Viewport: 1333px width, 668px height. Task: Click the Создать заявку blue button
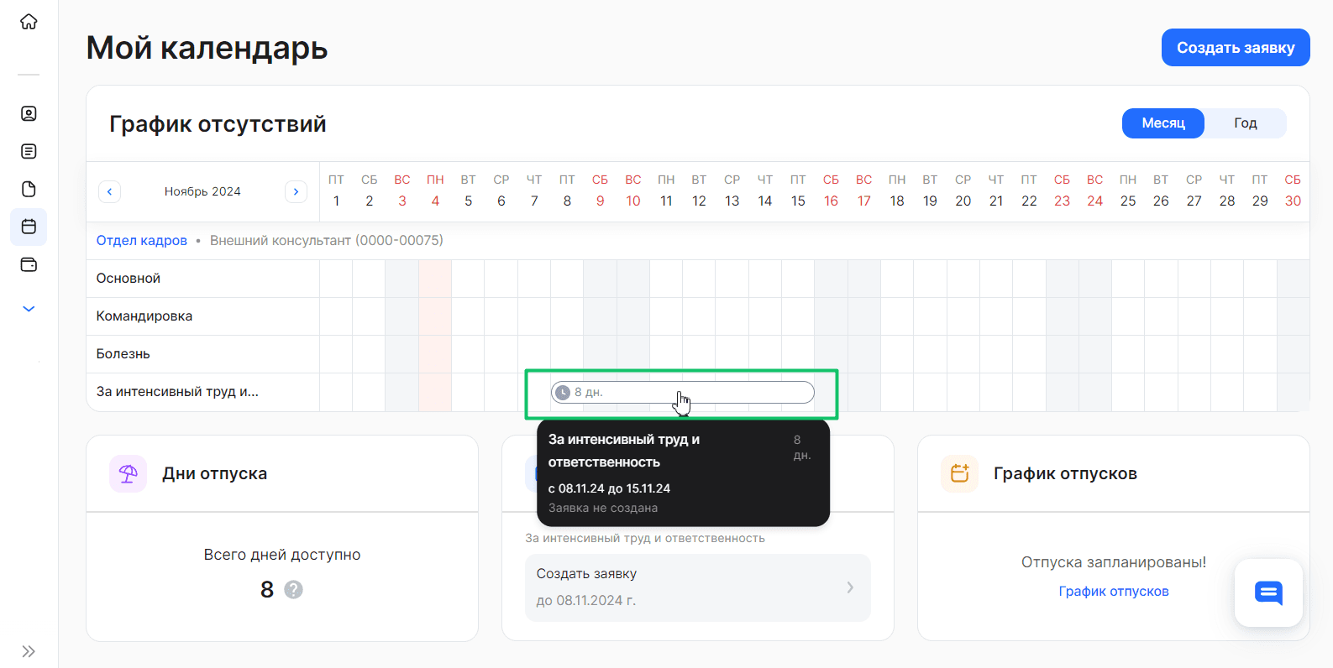pos(1236,48)
